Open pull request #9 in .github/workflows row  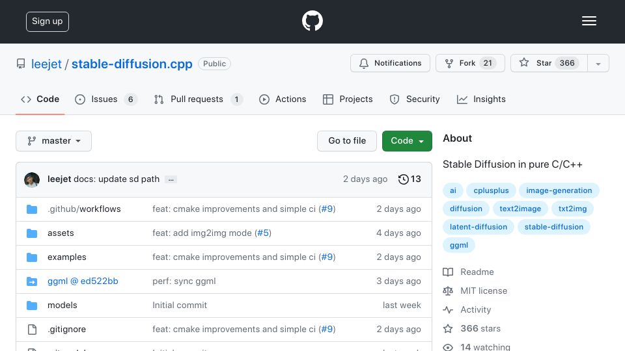(x=327, y=209)
